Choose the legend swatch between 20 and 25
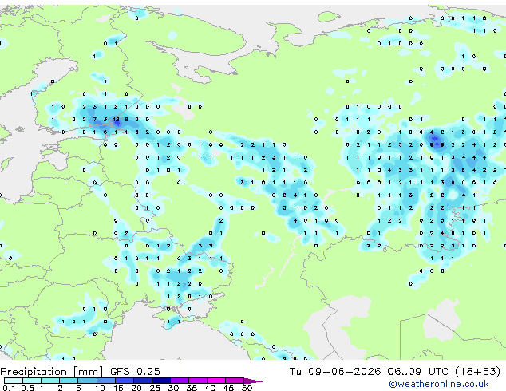506x391 pixels. [143, 381]
